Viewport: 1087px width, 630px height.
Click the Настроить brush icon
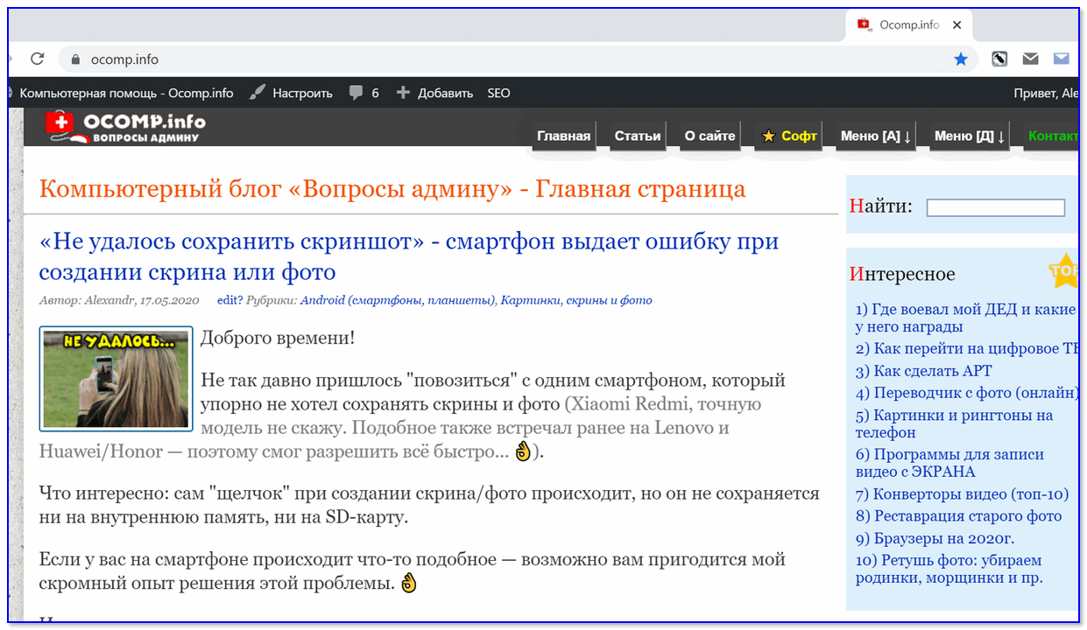pos(257,93)
